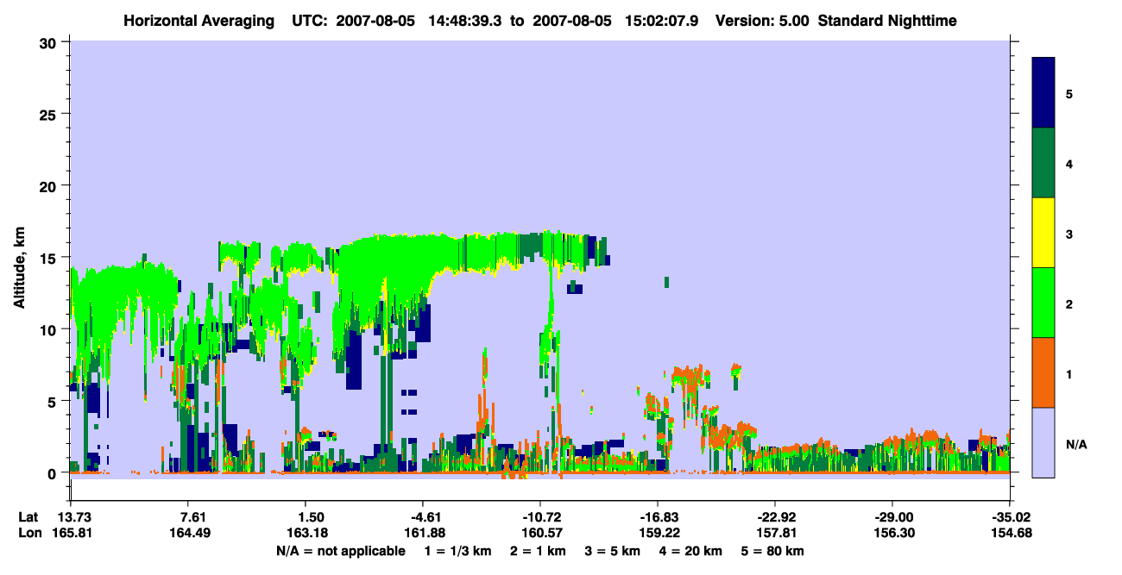Click longitude value '157.81'
The width and height of the screenshot is (1122, 575).
(x=778, y=533)
